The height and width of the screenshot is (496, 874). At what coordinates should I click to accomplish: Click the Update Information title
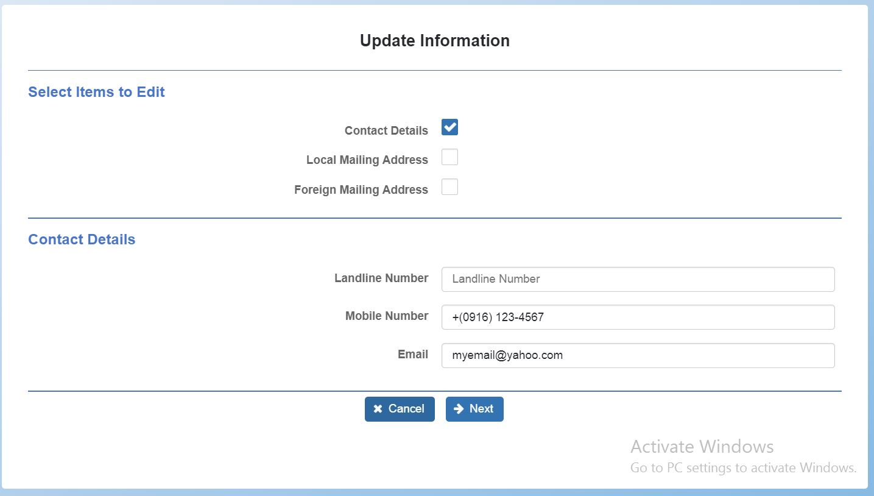click(x=435, y=40)
